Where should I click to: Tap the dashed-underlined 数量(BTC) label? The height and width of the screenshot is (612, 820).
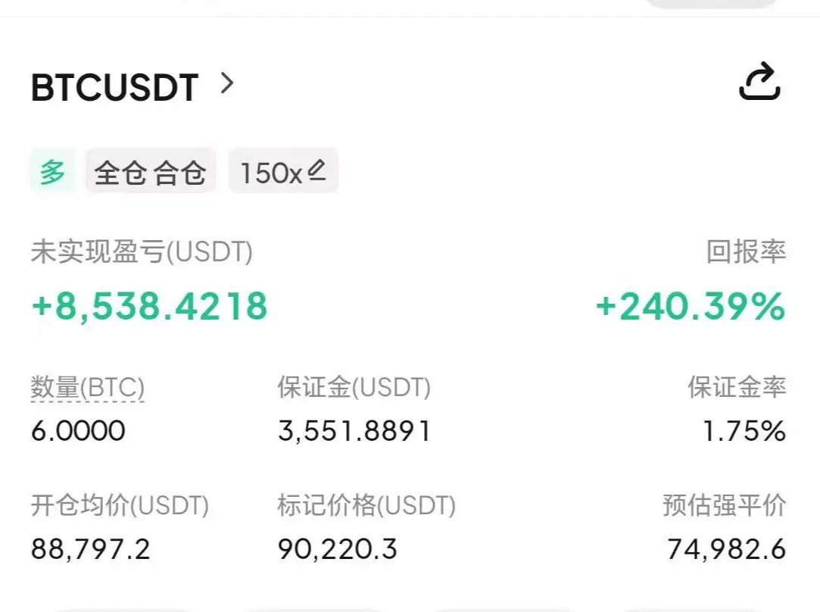point(87,388)
